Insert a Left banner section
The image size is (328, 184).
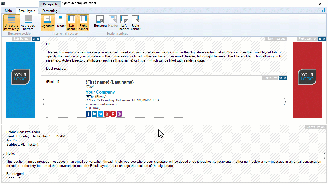[x=72, y=23]
